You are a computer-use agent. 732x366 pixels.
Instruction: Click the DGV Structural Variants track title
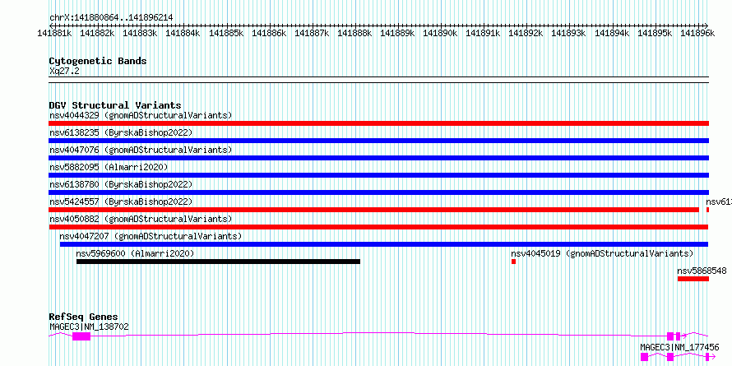(x=115, y=105)
